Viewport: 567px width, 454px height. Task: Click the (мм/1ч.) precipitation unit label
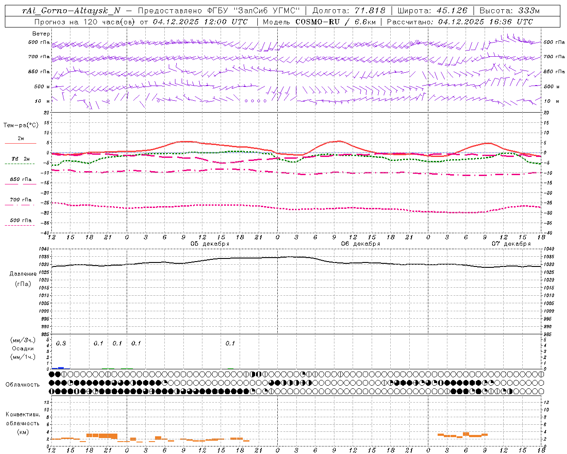click(23, 357)
